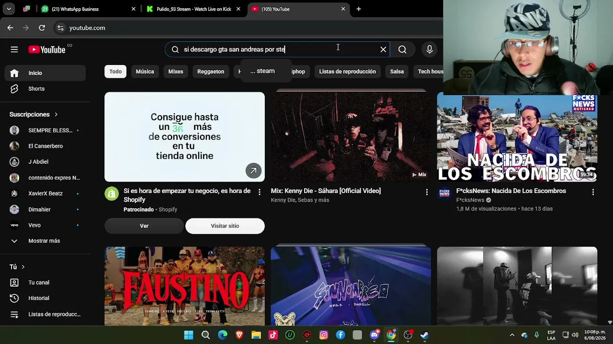Image resolution: width=613 pixels, height=344 pixels.
Task: Select the 'Todo' filter chip
Action: pyautogui.click(x=115, y=71)
